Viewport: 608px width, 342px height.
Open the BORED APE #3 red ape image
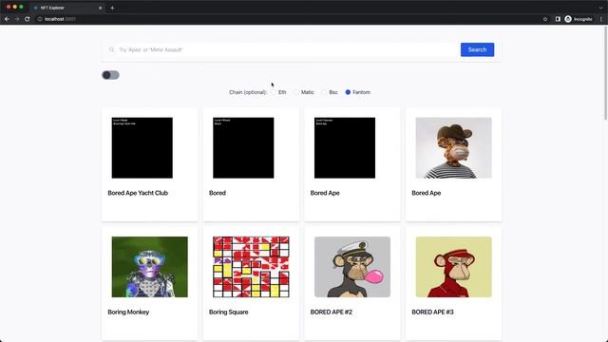(453, 267)
